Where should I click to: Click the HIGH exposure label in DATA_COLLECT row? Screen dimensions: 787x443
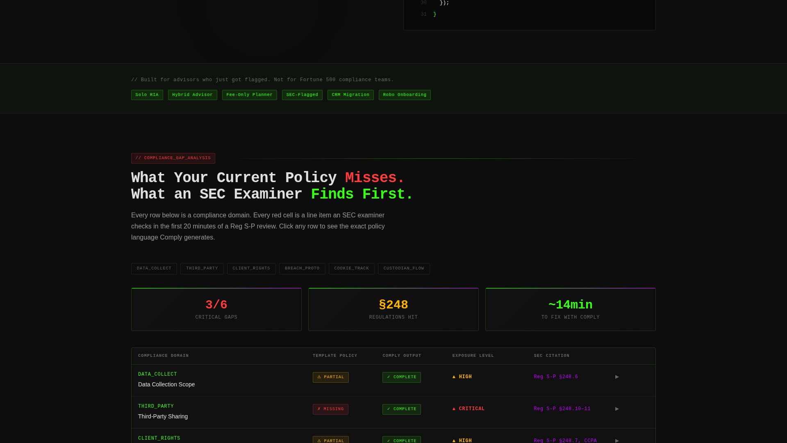tap(462, 377)
